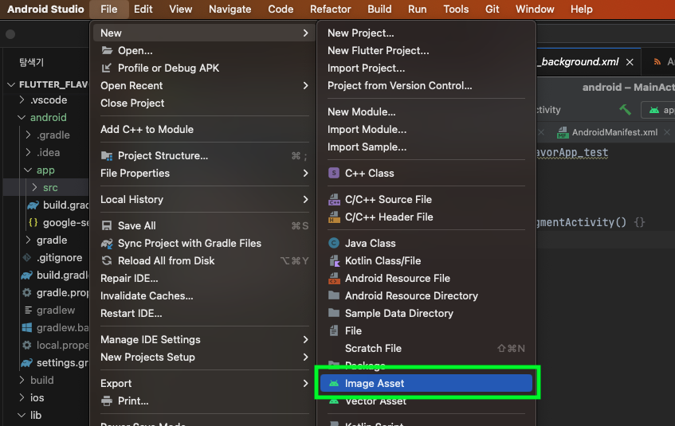Expand the .idea folder
The image size is (675, 426).
coord(29,153)
